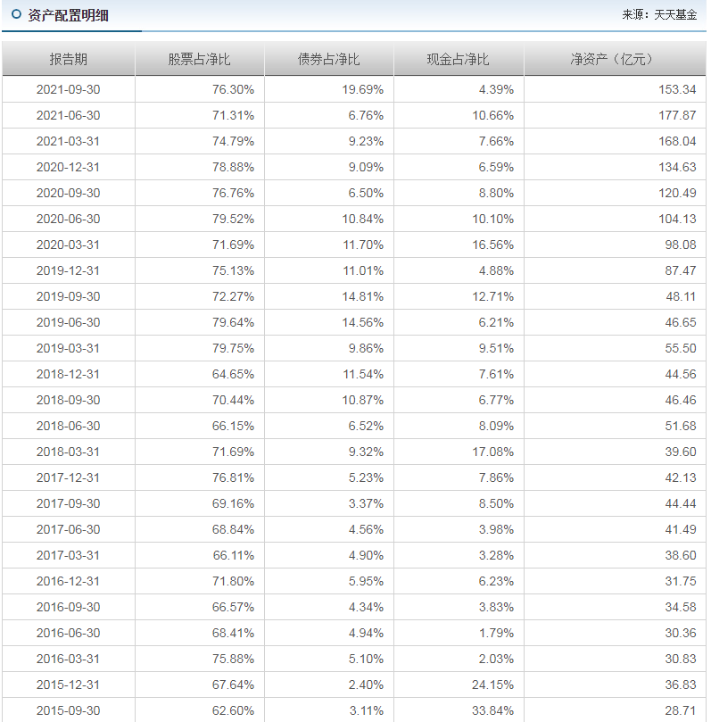Click the 24.15% cash ratio value
Screen dimensions: 711x722
point(492,685)
